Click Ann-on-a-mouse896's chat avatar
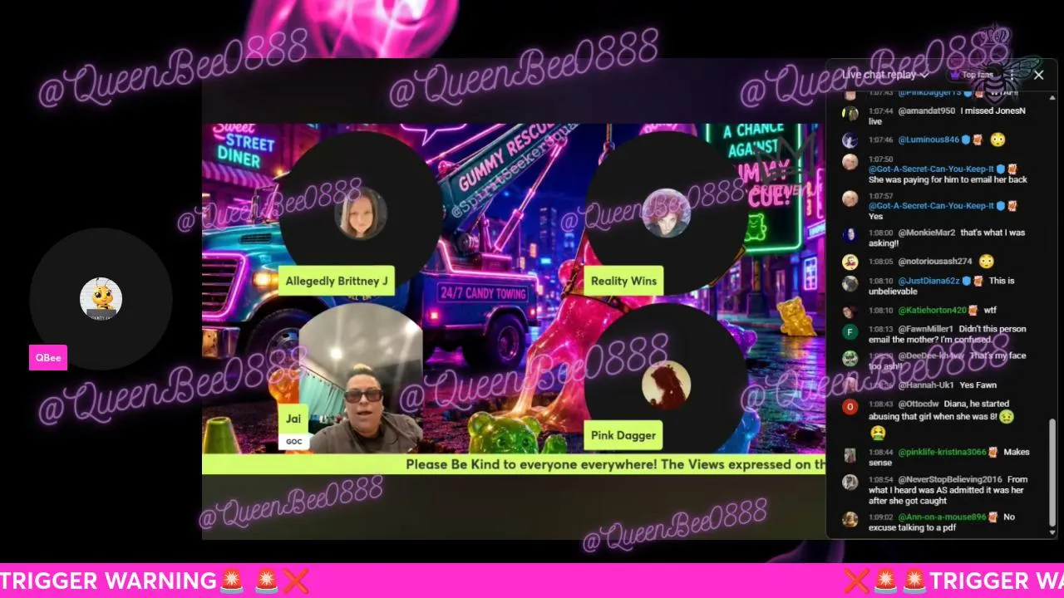1064x598 pixels. (x=850, y=520)
